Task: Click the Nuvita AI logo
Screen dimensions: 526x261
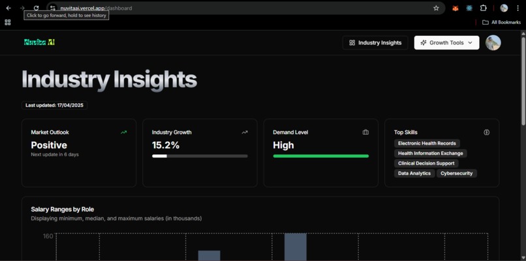Action: click(x=39, y=42)
